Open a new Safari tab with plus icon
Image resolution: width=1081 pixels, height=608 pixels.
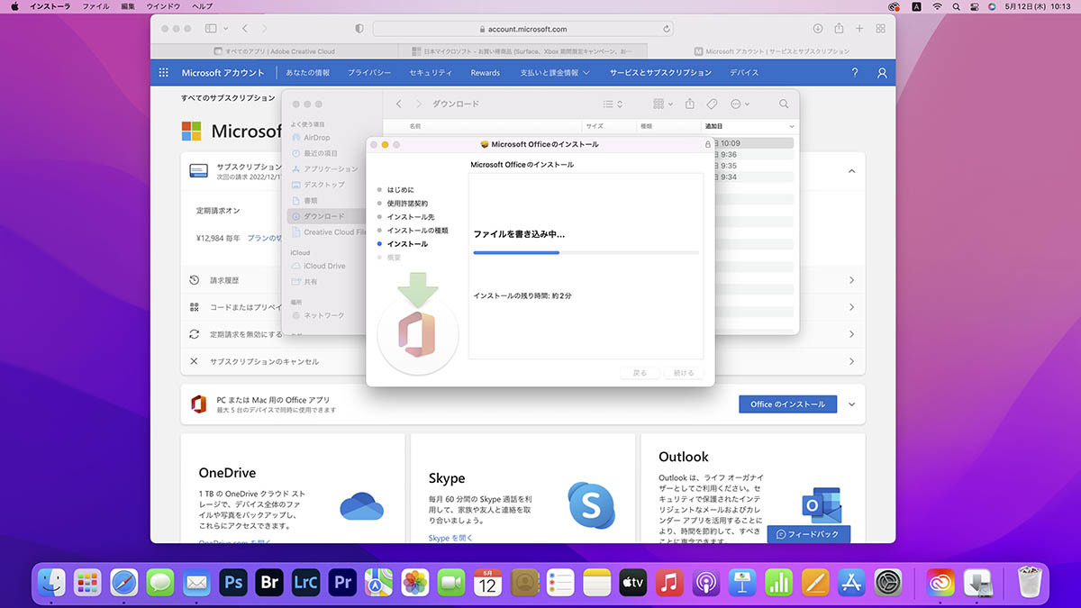[x=859, y=29]
